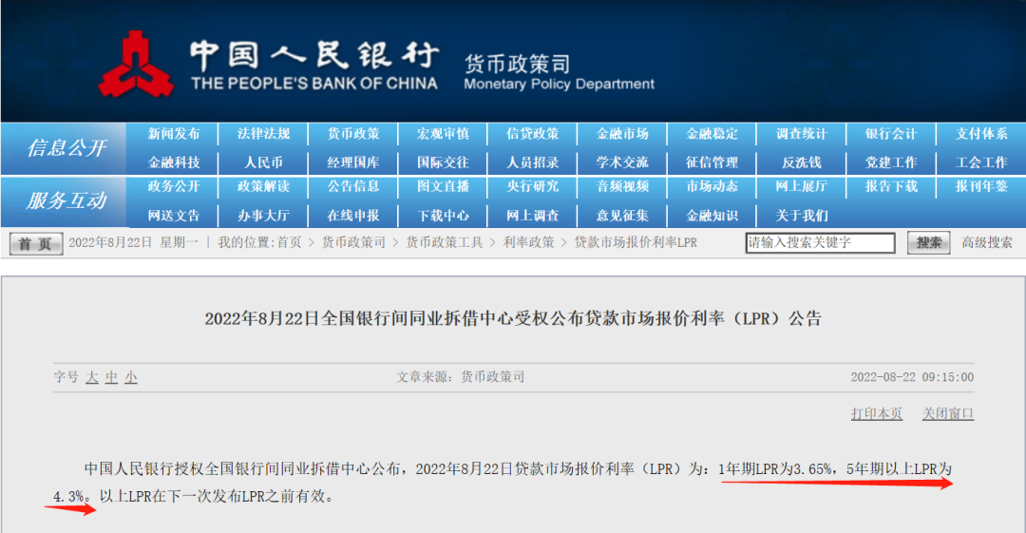Select 调查统计 navigation link
1026x533 pixels.
point(802,134)
